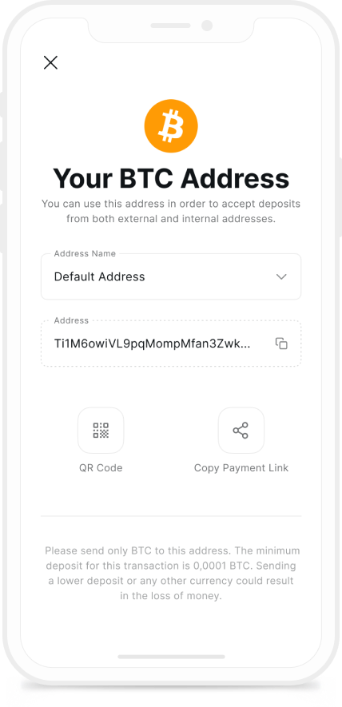This screenshot has height=707, width=342.
Task: Close the BTC address screen with X
Action: (x=50, y=62)
